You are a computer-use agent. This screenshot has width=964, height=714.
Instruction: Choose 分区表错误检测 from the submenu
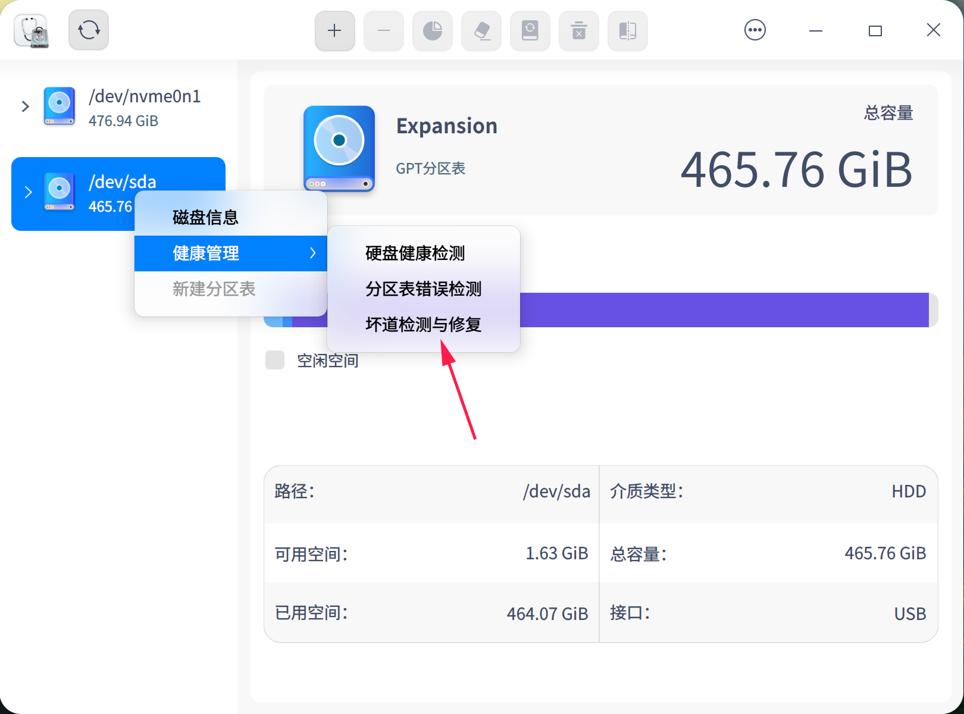(424, 289)
